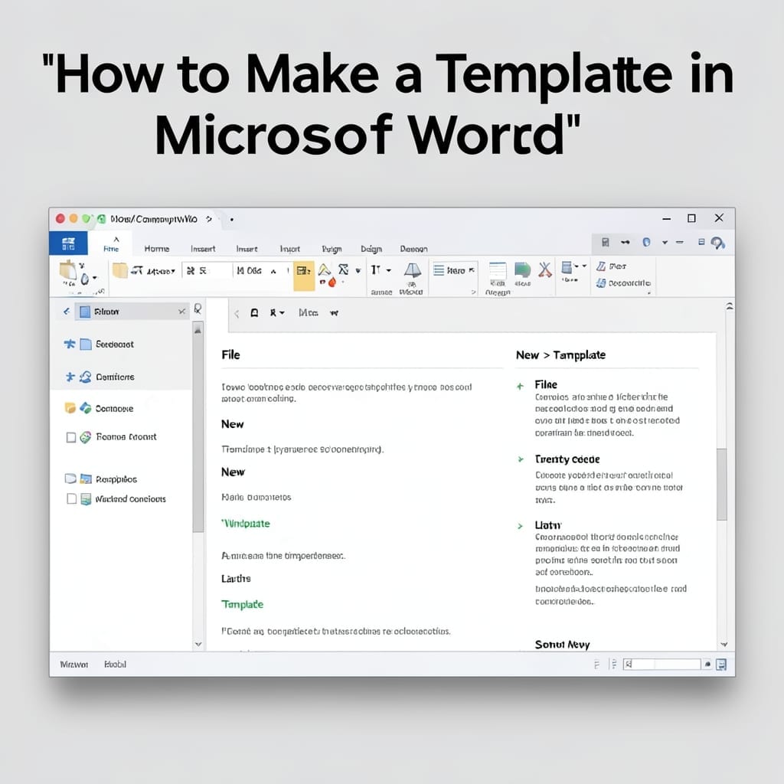The image size is (784, 784).
Task: Click the triangle pen icon beside yellow button
Action: [325, 269]
